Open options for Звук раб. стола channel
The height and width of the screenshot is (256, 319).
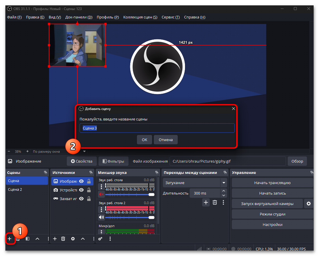click(101, 186)
